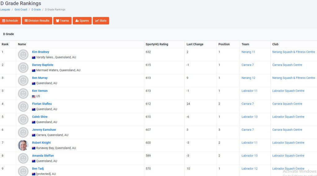This screenshot has height=176, width=317.
Task: Open Labrador Squash Centre in Robert Knight's row
Action: pos(288,143)
